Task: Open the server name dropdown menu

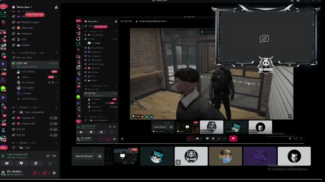Action: tap(24, 7)
